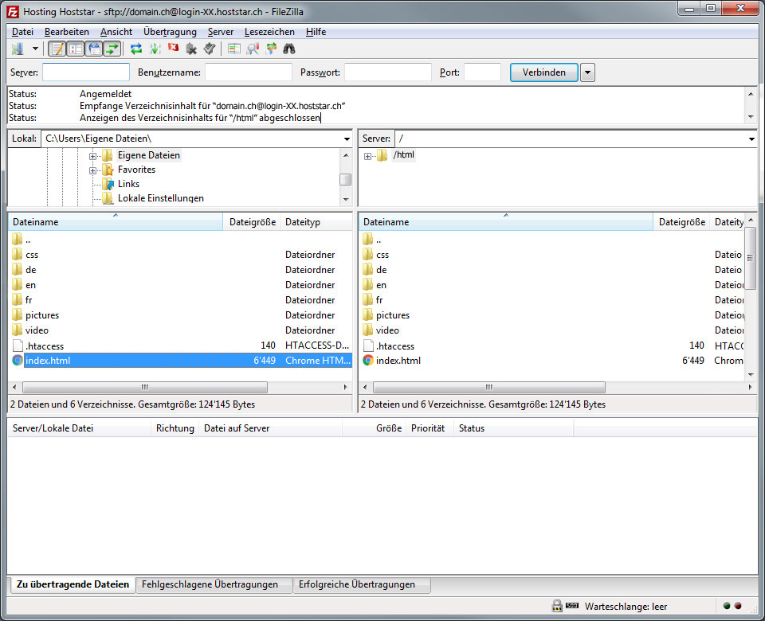Expand the remote /html tree node

pos(367,157)
